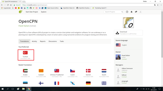Click the search magnifier icon
Image resolution: width=163 pixels, height=91 pixels.
point(122,12)
